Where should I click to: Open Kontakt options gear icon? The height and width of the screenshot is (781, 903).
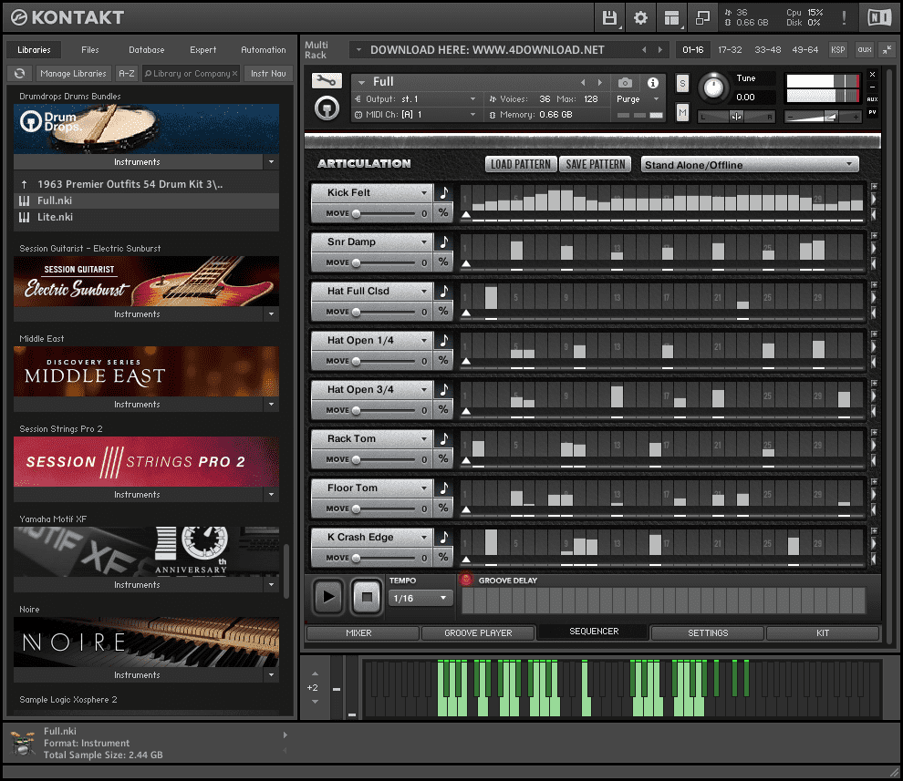point(640,18)
